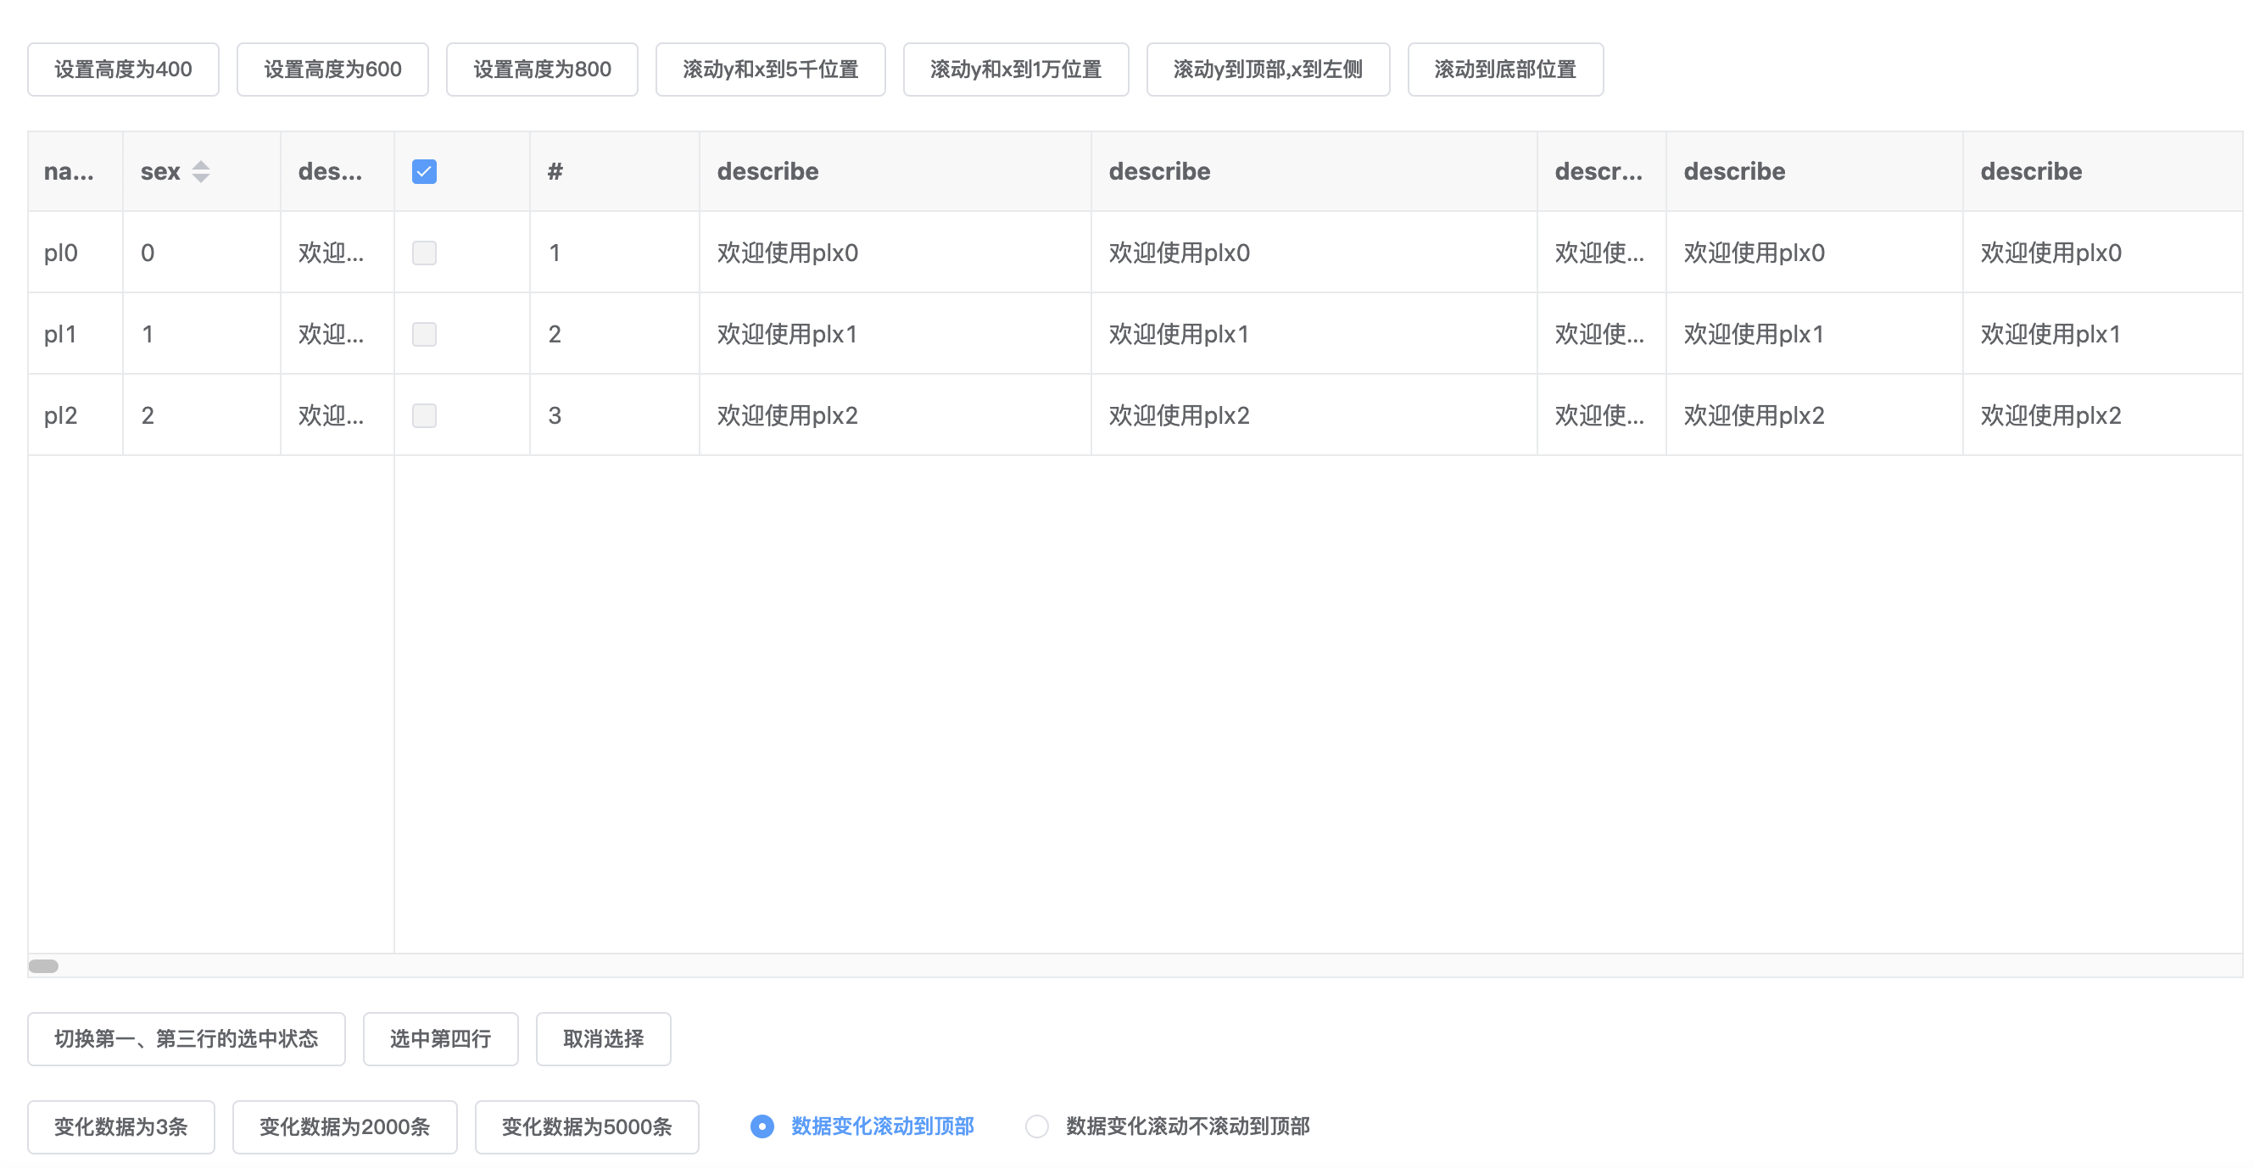Click the sex column header

click(x=159, y=171)
